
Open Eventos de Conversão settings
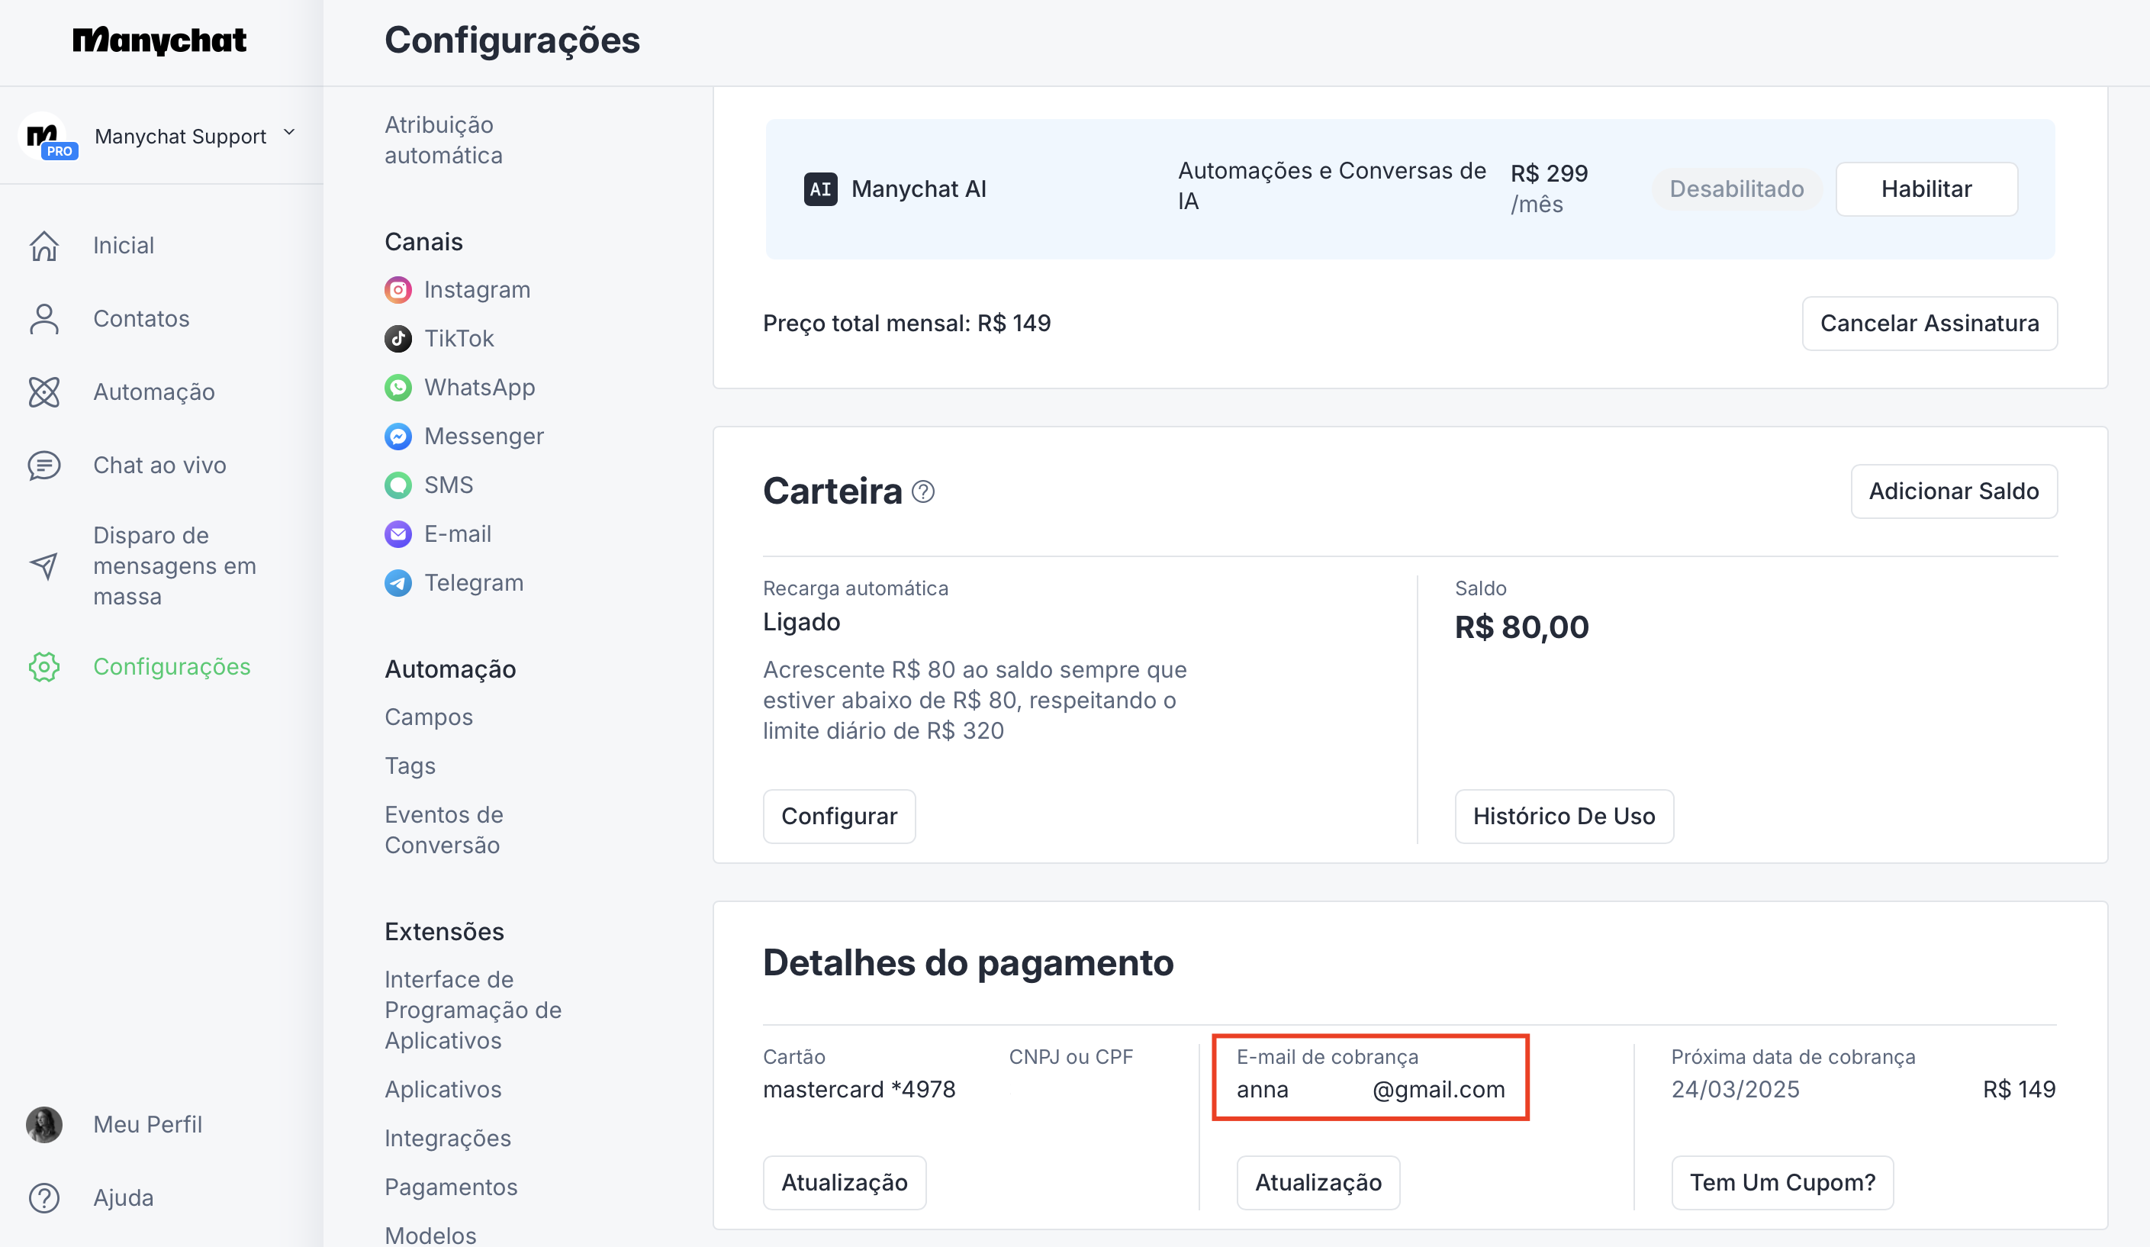(x=443, y=830)
